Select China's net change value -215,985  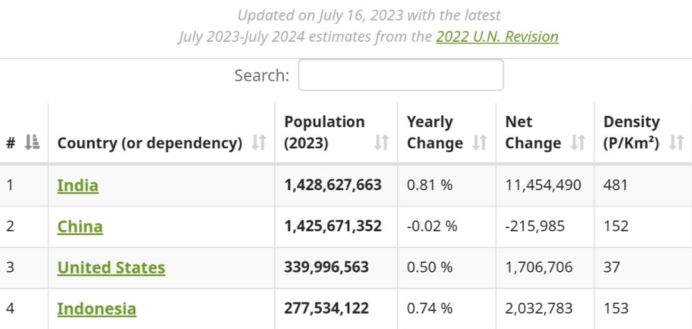click(534, 226)
